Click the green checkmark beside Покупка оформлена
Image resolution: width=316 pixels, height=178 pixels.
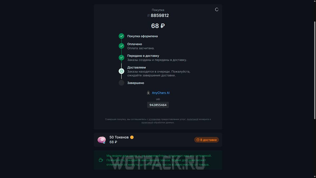[121, 36]
